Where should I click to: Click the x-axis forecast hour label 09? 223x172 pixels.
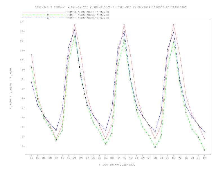[50, 158]
